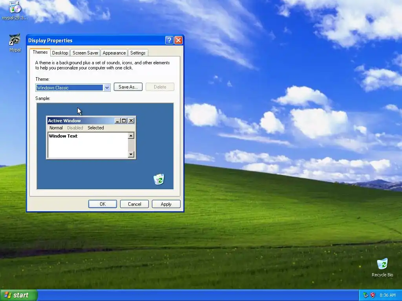Image resolution: width=402 pixels, height=301 pixels.
Task: Click the sample window close button
Action: tap(131, 121)
